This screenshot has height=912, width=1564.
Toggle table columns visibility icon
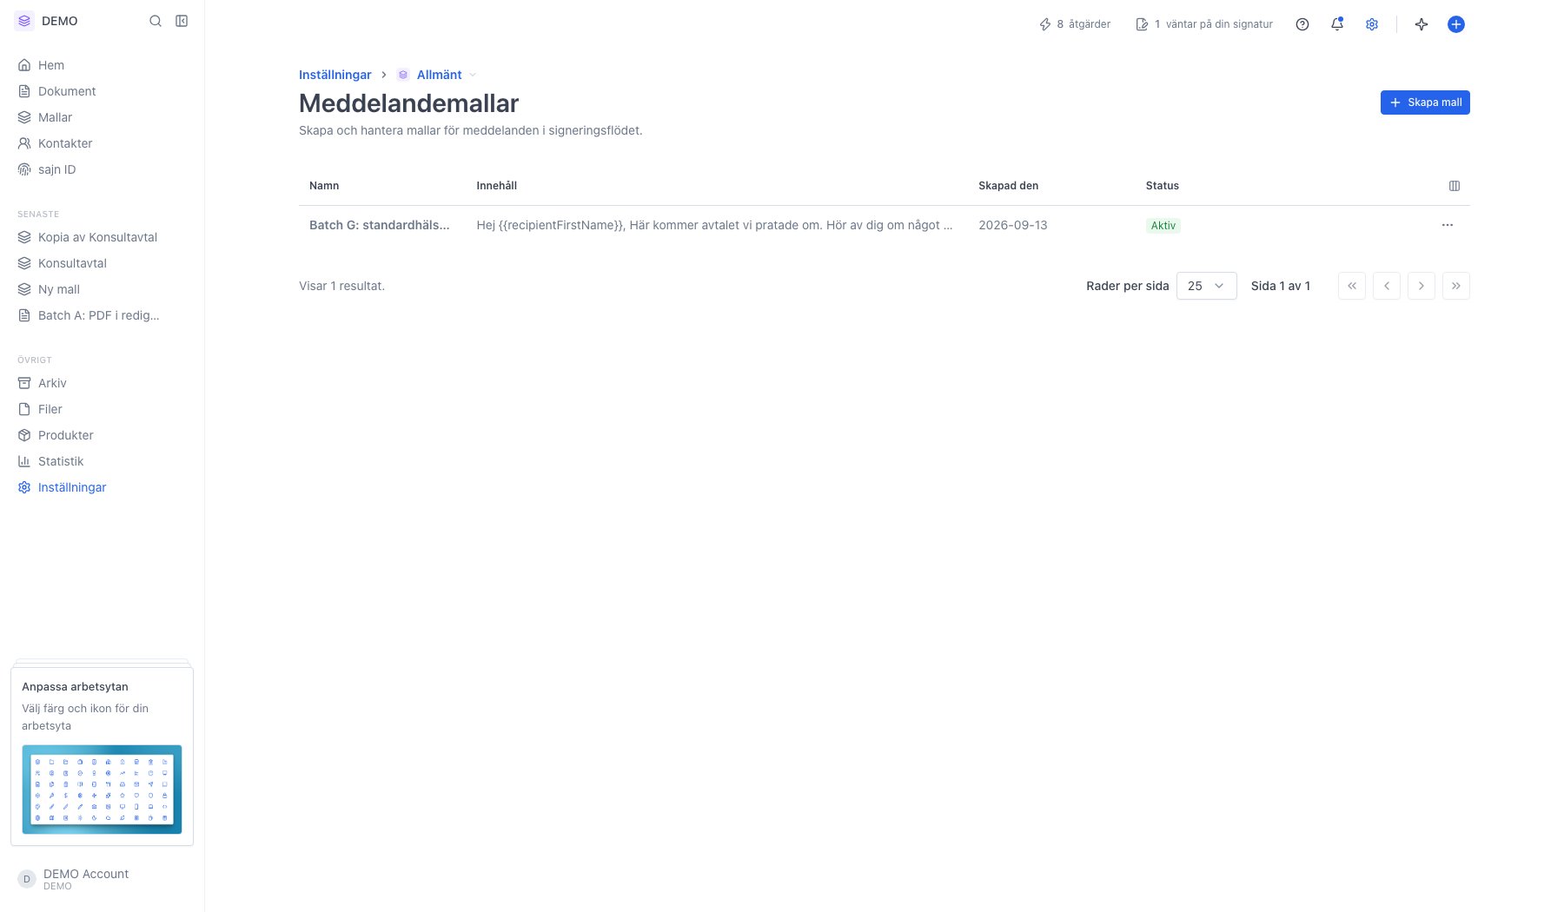pos(1455,186)
